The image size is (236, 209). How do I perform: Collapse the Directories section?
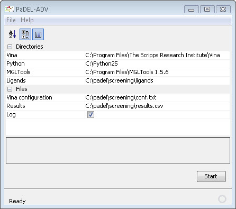(x=10, y=47)
